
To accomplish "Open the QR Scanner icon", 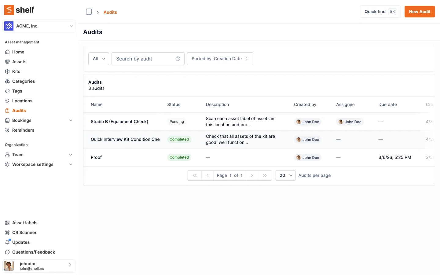I will (x=7, y=233).
